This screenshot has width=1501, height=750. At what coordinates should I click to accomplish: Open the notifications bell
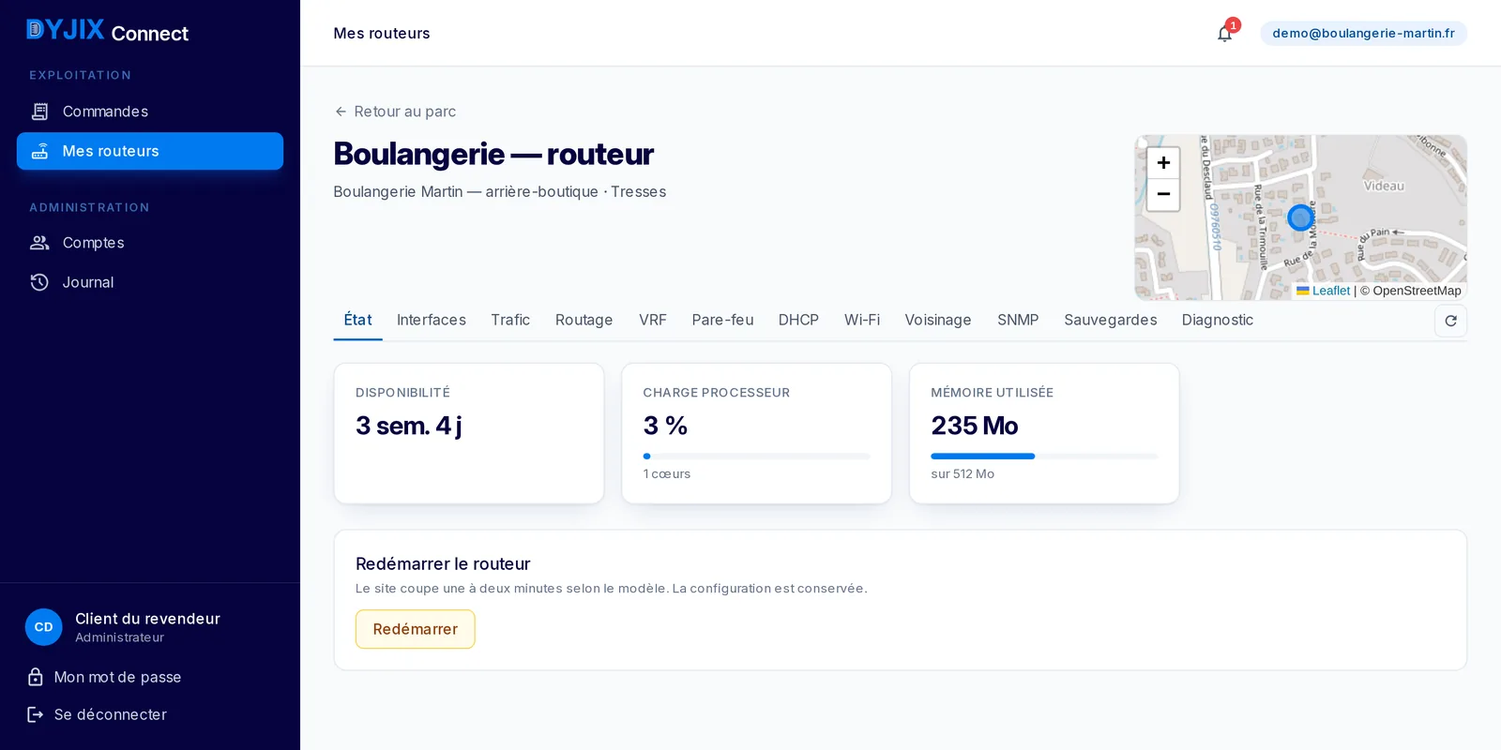1224,34
